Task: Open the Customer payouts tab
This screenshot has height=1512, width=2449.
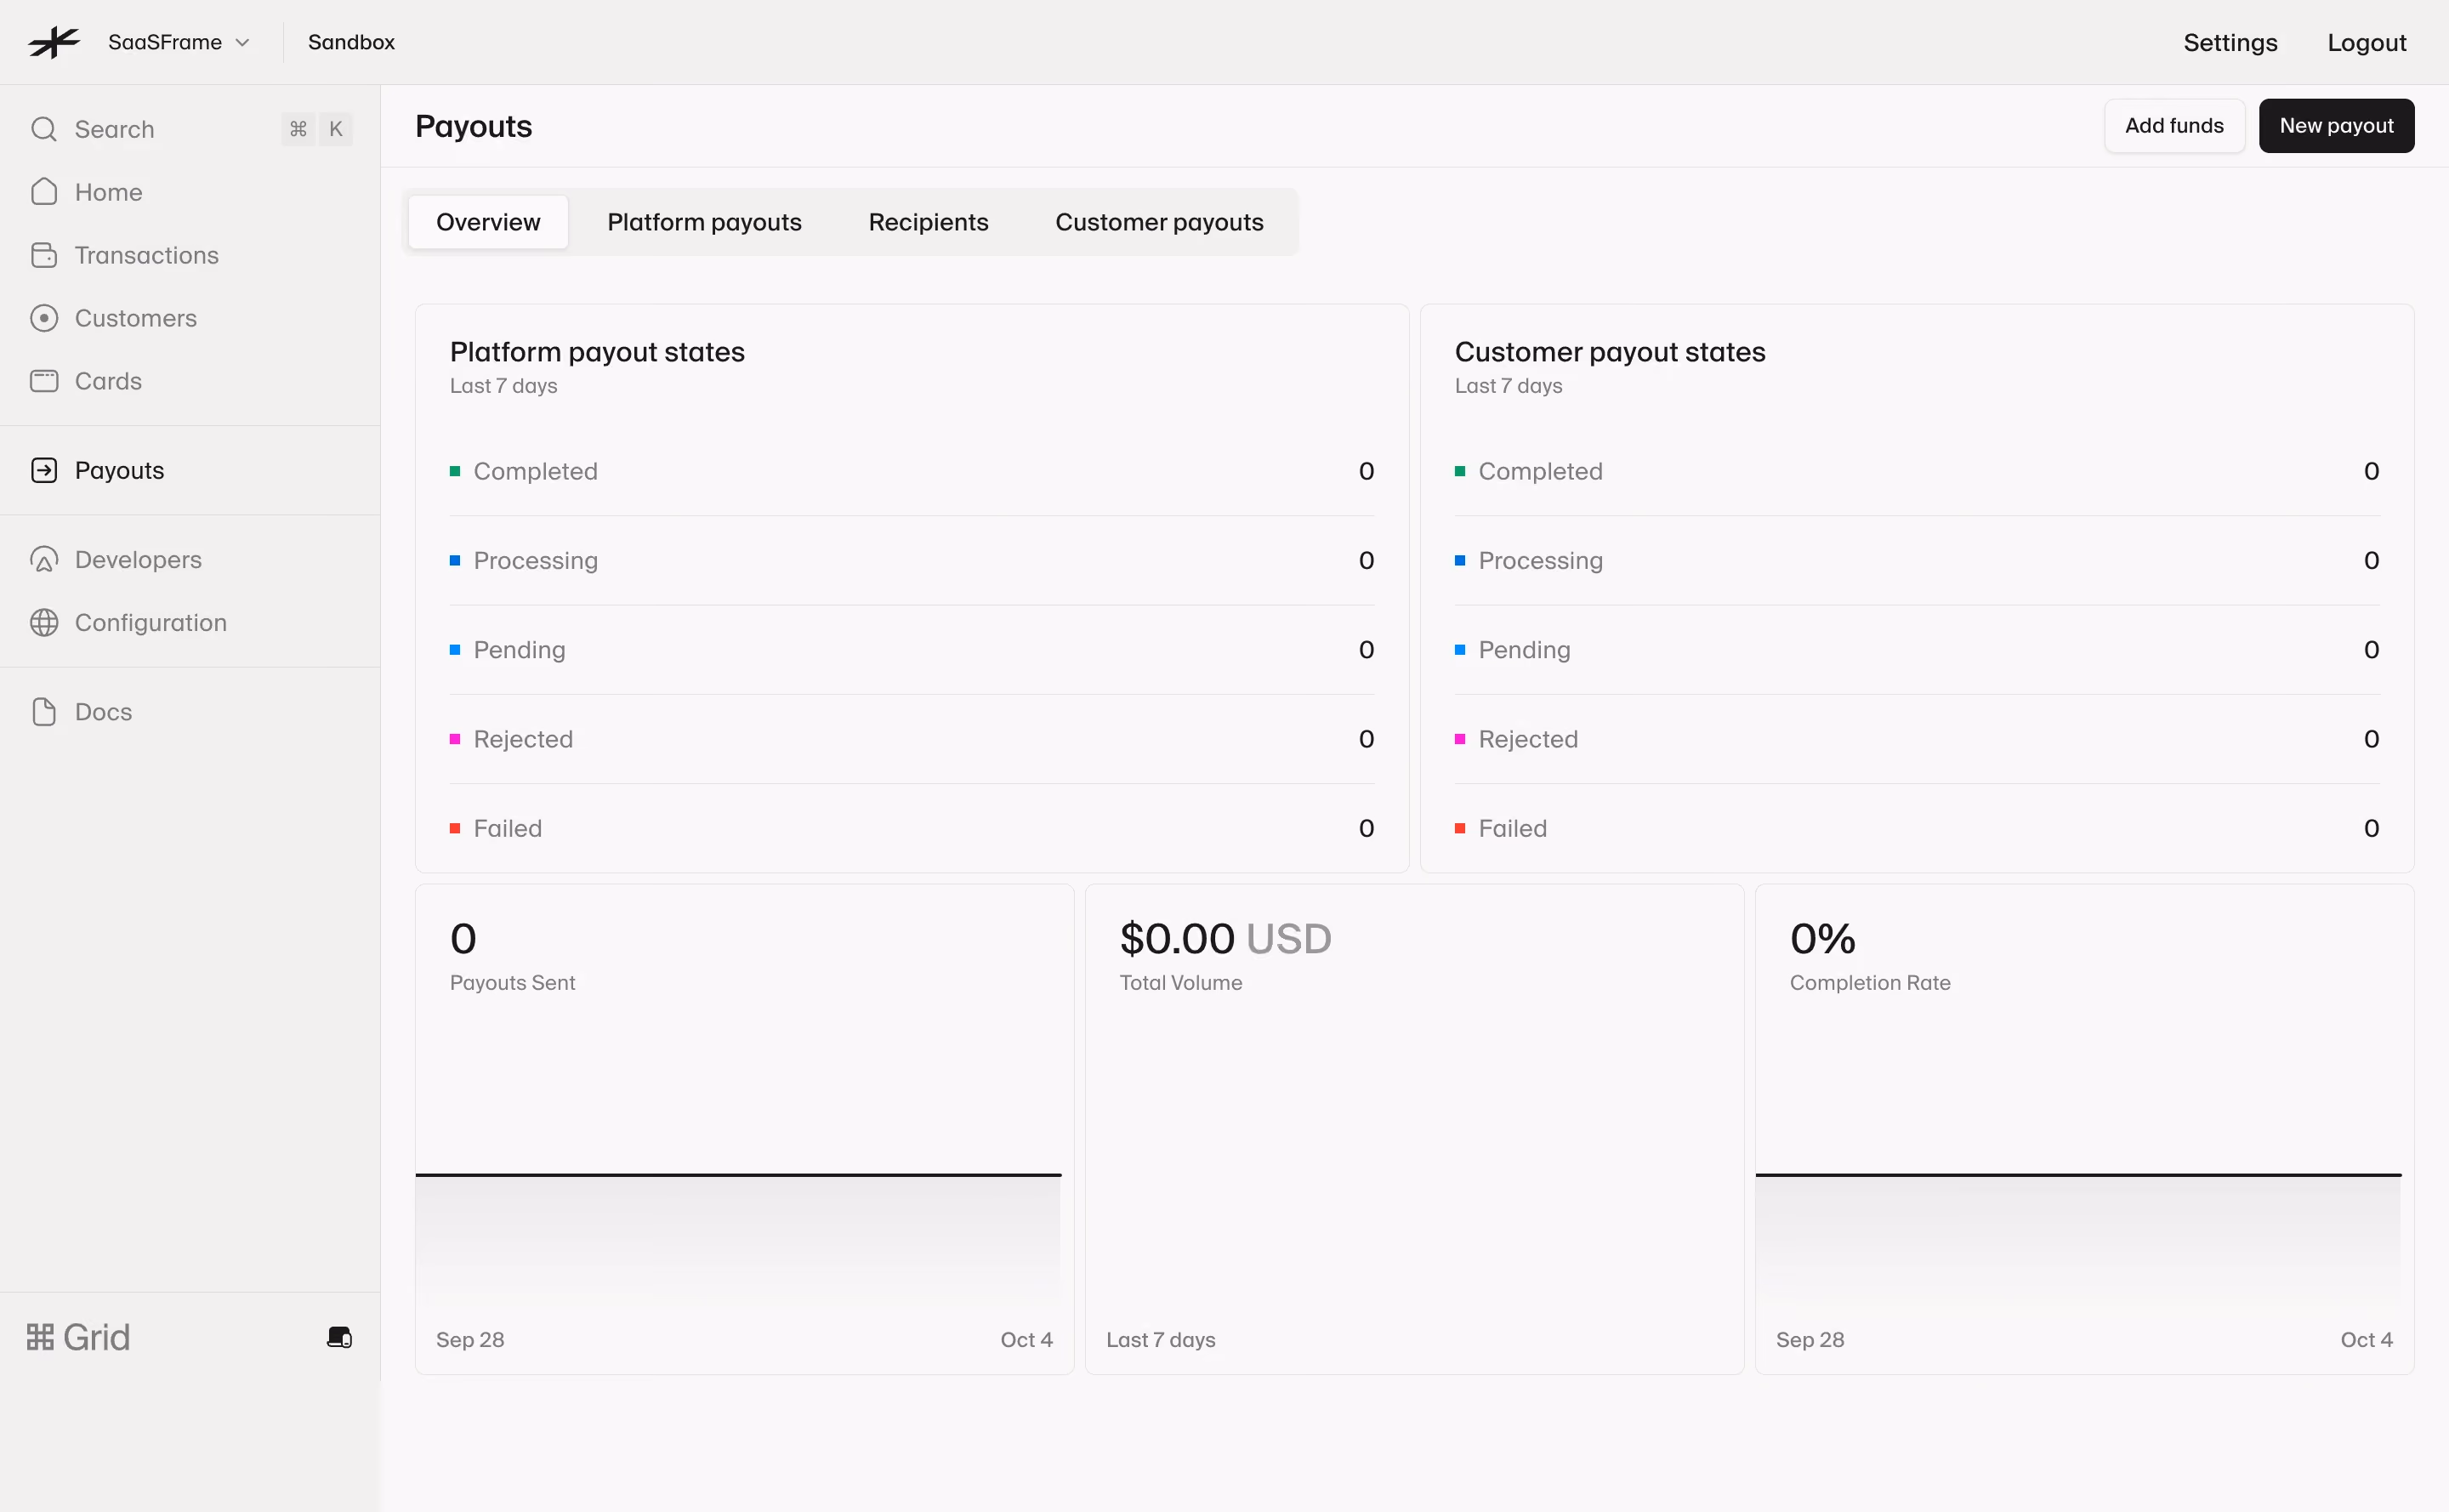Action: coord(1159,222)
